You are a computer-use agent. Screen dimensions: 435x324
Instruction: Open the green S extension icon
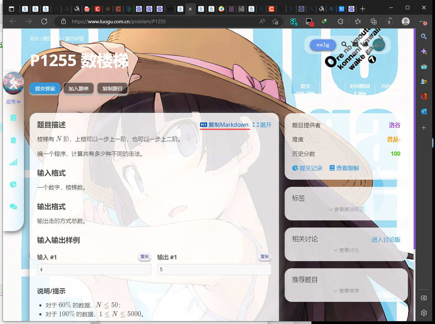pos(294,22)
